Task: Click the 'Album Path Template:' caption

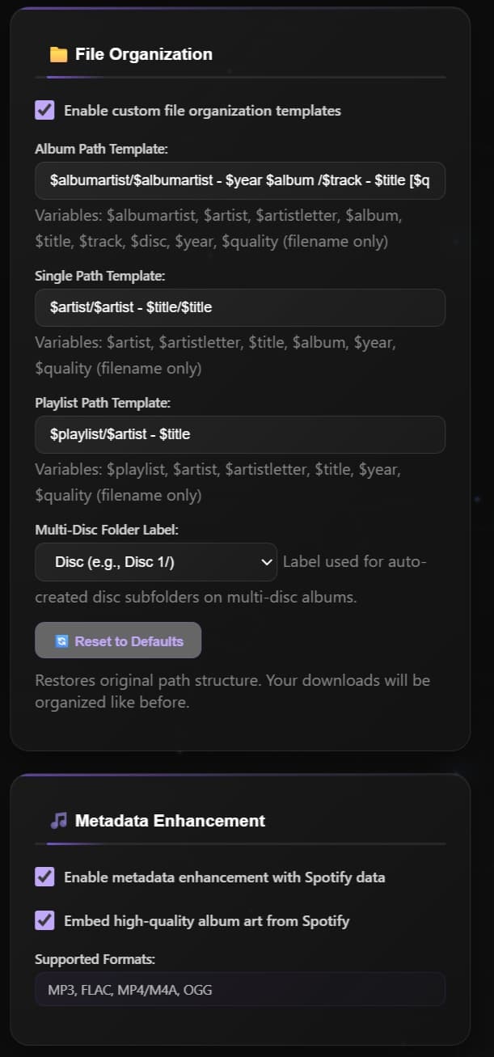Action: [x=102, y=149]
